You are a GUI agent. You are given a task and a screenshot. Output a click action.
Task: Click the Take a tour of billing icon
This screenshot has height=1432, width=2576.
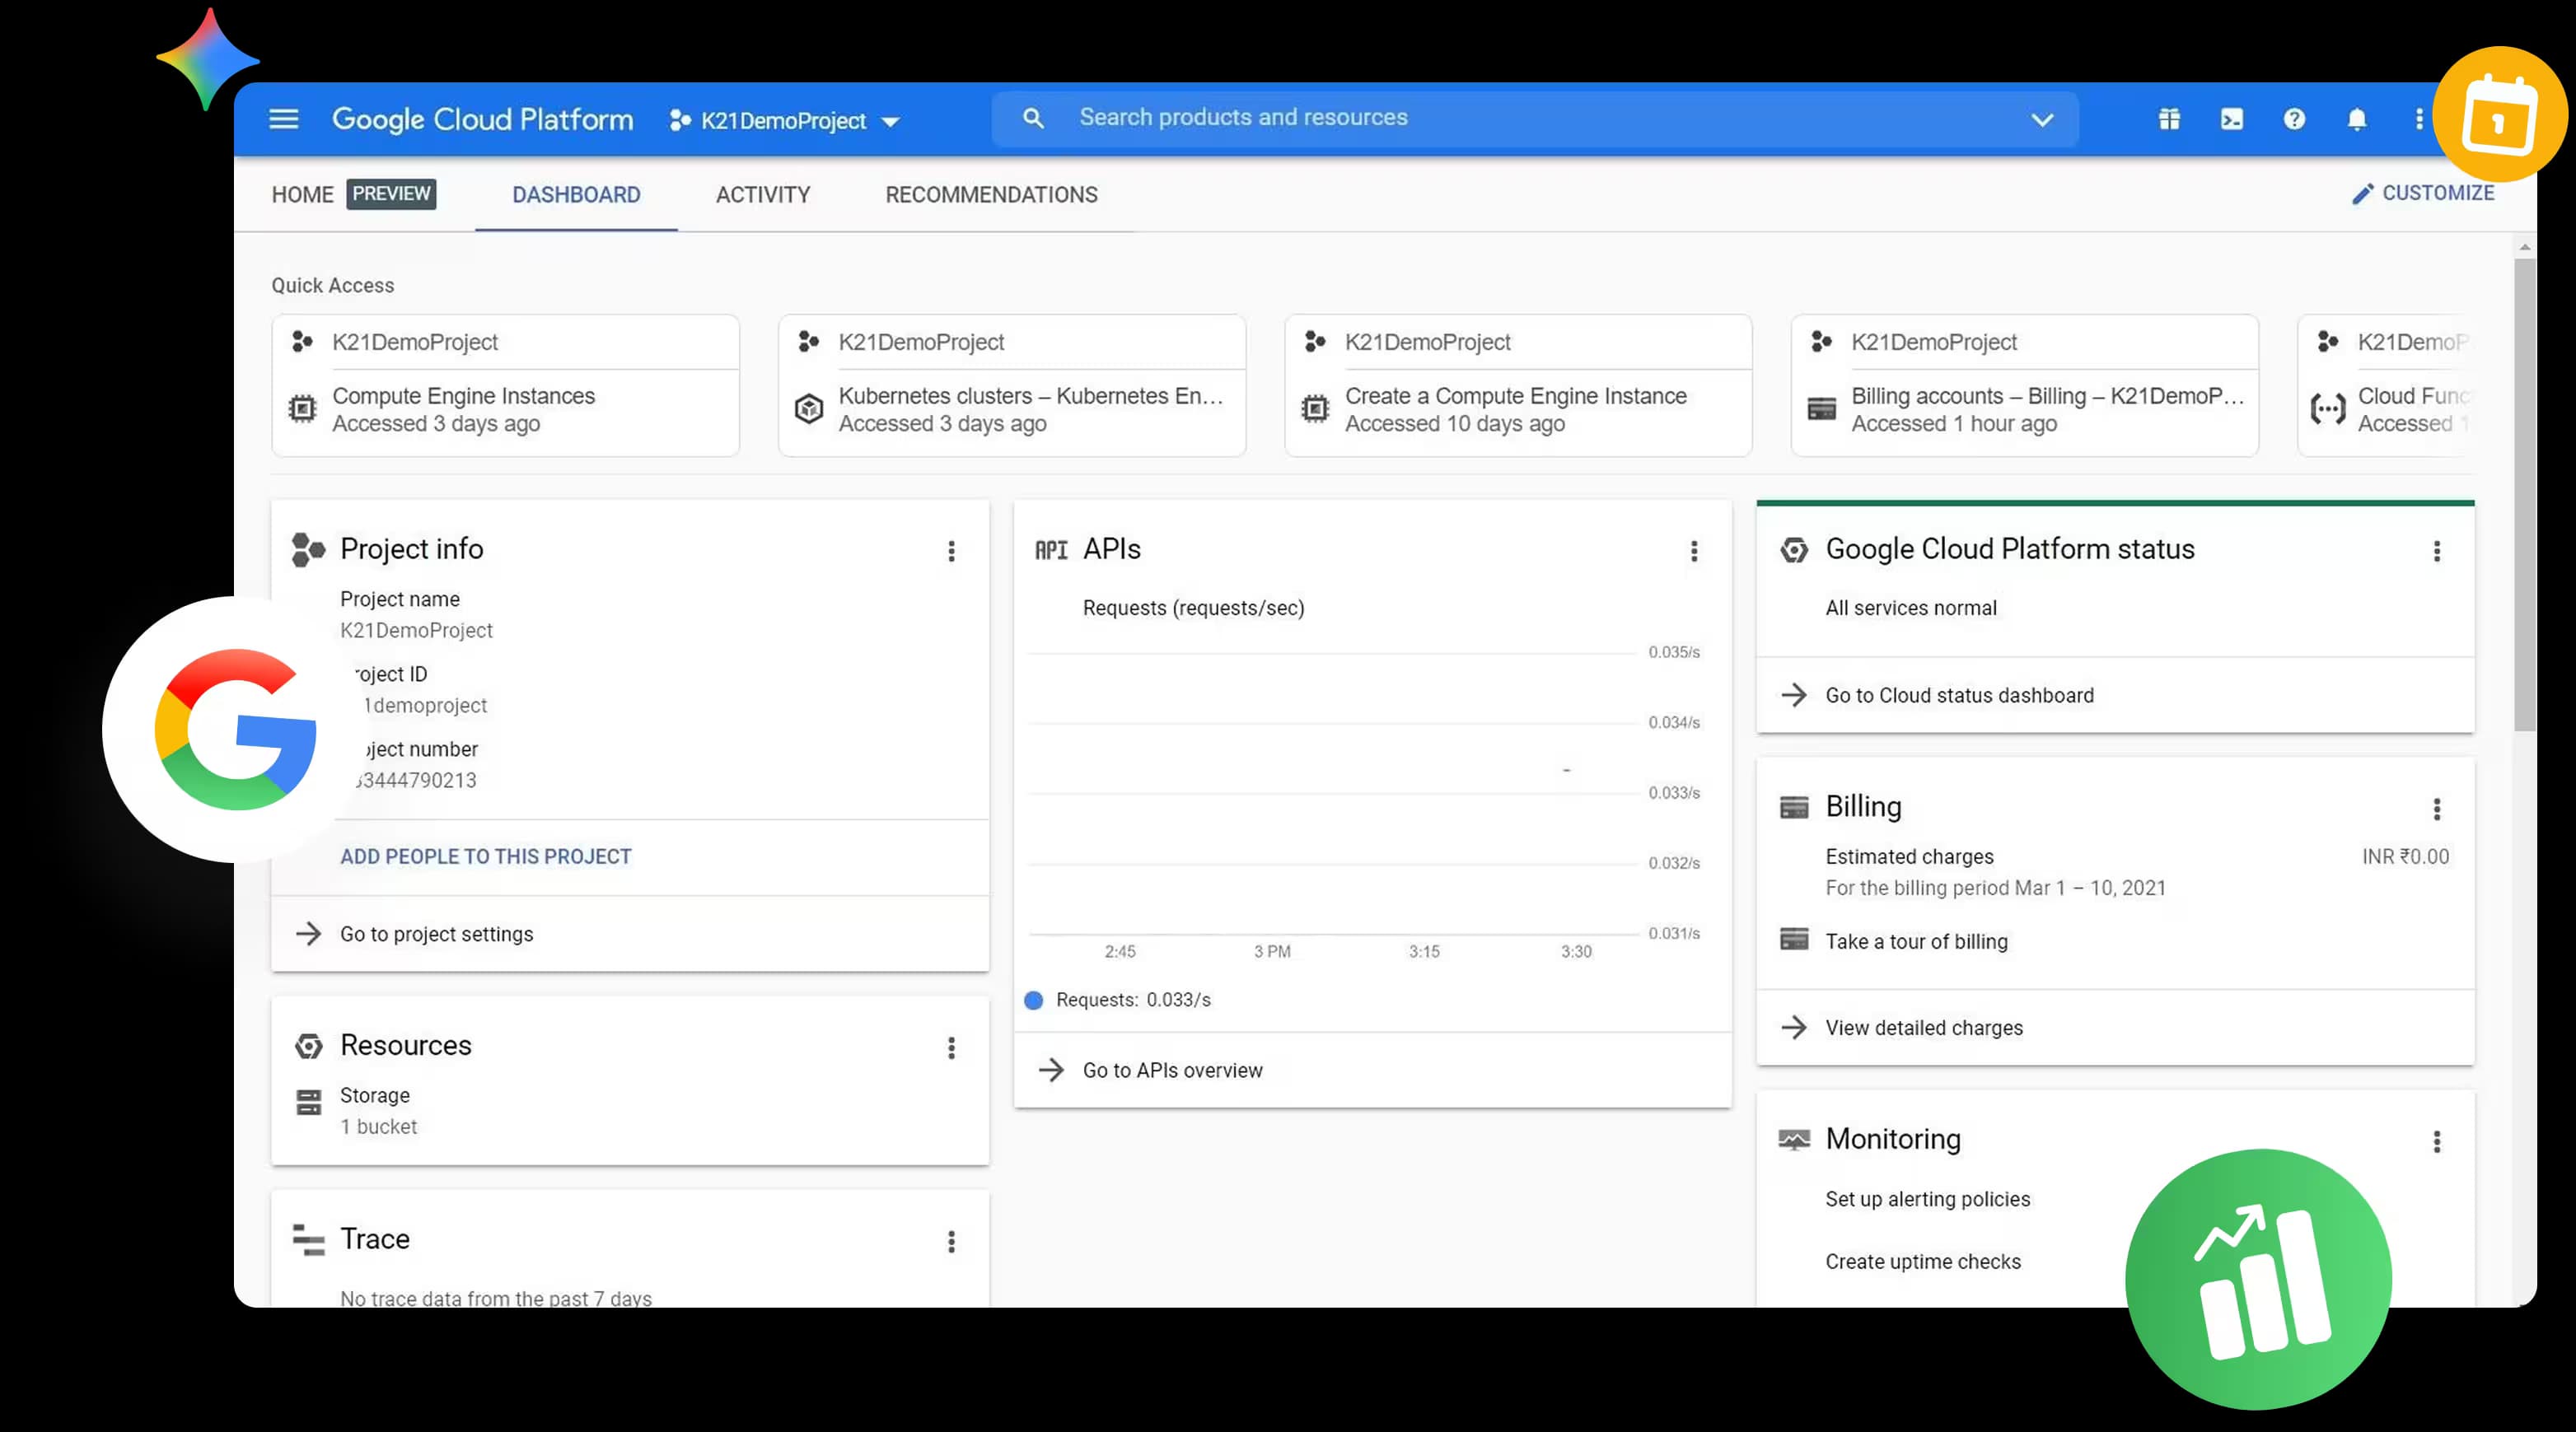pos(1794,940)
